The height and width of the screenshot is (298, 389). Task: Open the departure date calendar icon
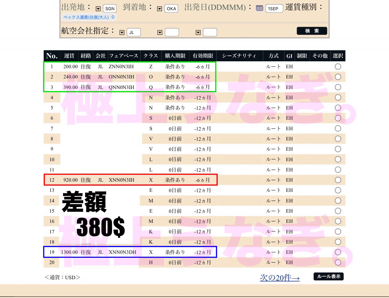click(260, 8)
